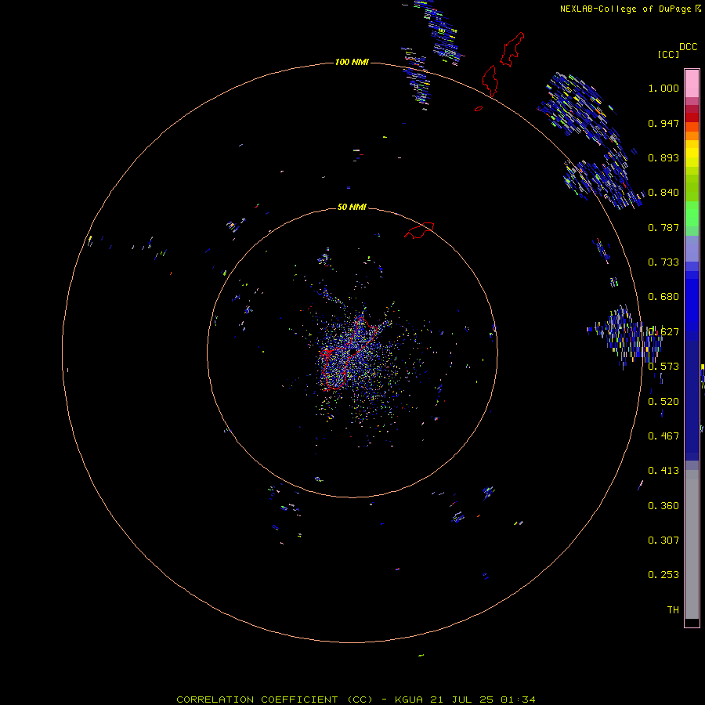Select the 0.947 scale value
Viewport: 705px width, 705px height.
[663, 123]
